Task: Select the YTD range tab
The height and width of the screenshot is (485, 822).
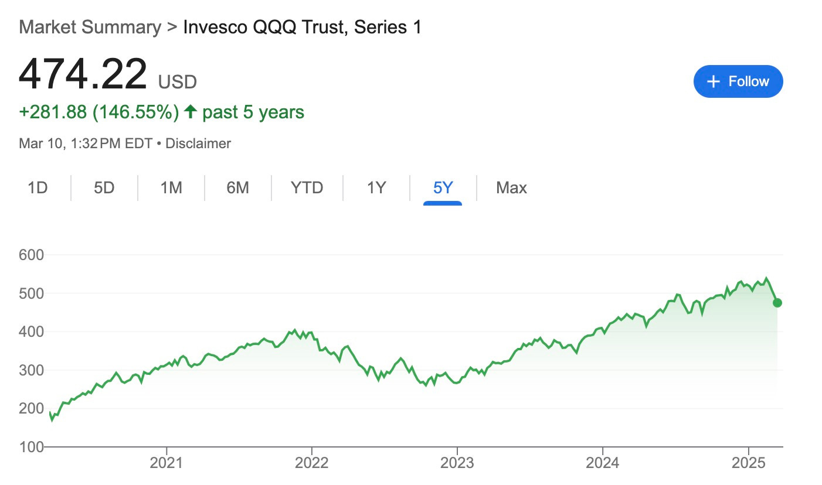Action: 307,188
